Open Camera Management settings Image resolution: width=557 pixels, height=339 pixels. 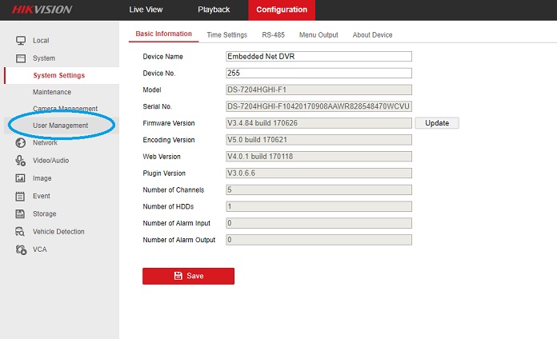click(65, 109)
